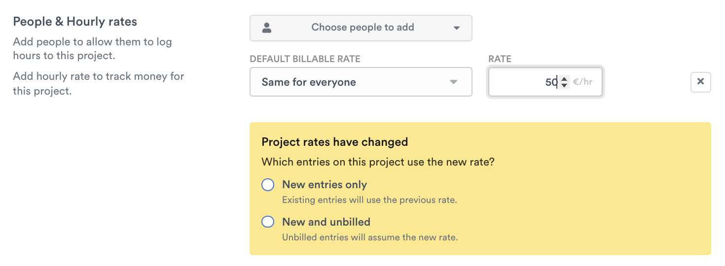Decrease rate with the down stepper arrow

click(x=564, y=86)
